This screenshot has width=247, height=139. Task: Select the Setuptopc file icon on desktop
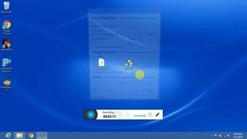click(x=102, y=64)
